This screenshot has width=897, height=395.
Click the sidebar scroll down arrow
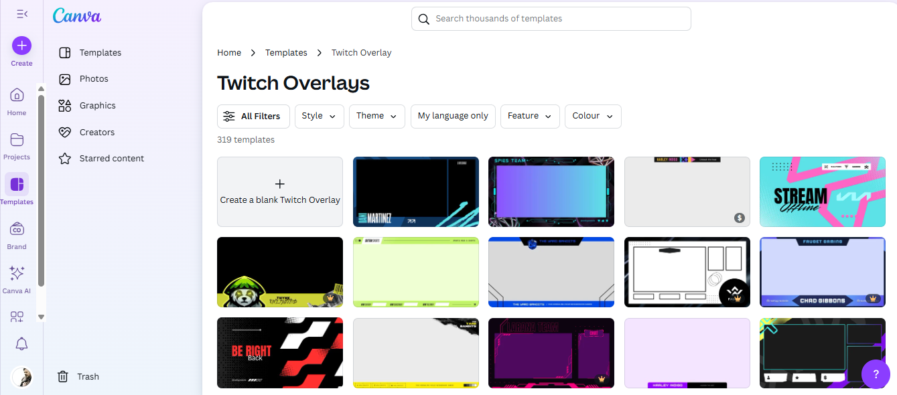[x=41, y=317]
